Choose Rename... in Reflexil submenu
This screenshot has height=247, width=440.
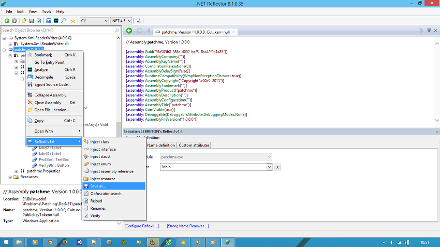click(114, 208)
